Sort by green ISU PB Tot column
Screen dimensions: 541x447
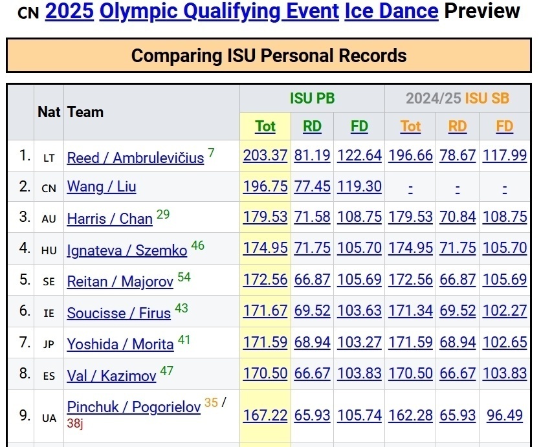(265, 126)
